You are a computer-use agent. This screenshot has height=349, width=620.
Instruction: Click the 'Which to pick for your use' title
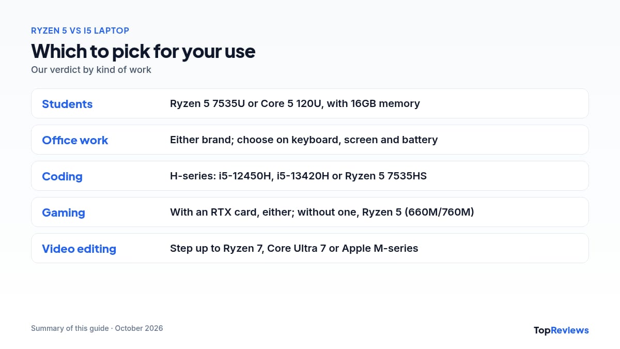(143, 51)
